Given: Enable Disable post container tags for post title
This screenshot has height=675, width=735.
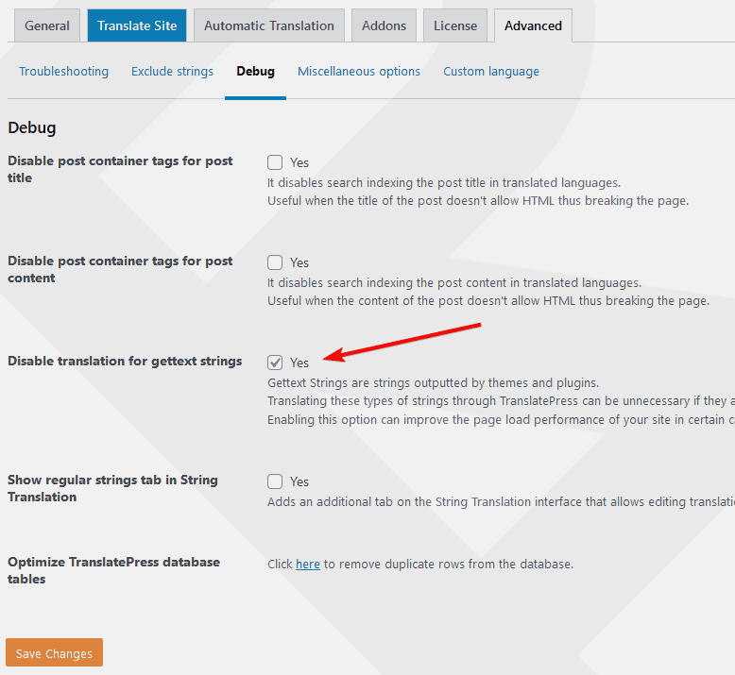Looking at the screenshot, I should 275,162.
